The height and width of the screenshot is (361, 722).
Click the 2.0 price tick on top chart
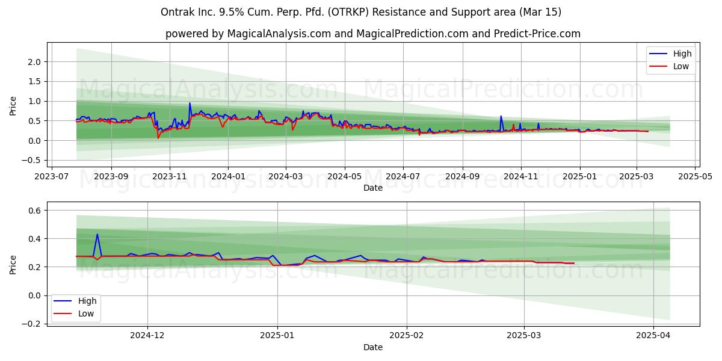(34, 62)
